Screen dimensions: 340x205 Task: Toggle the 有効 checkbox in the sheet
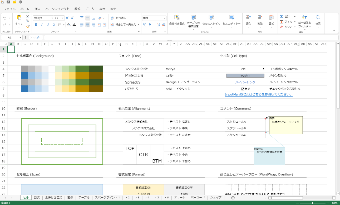point(243,89)
